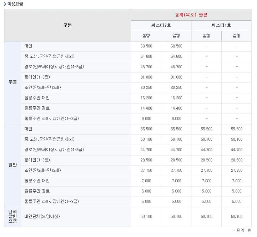Click 31,000 fare under 씨스타7호 출항
This screenshot has width=257, height=237.
pyautogui.click(x=146, y=77)
